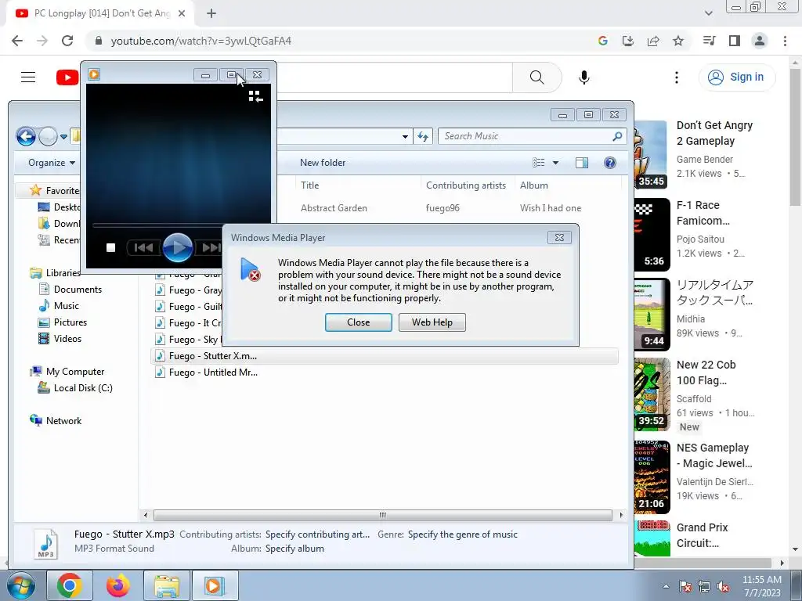The image size is (802, 601).
Task: Go back in the Explorer window
Action: pyautogui.click(x=26, y=136)
